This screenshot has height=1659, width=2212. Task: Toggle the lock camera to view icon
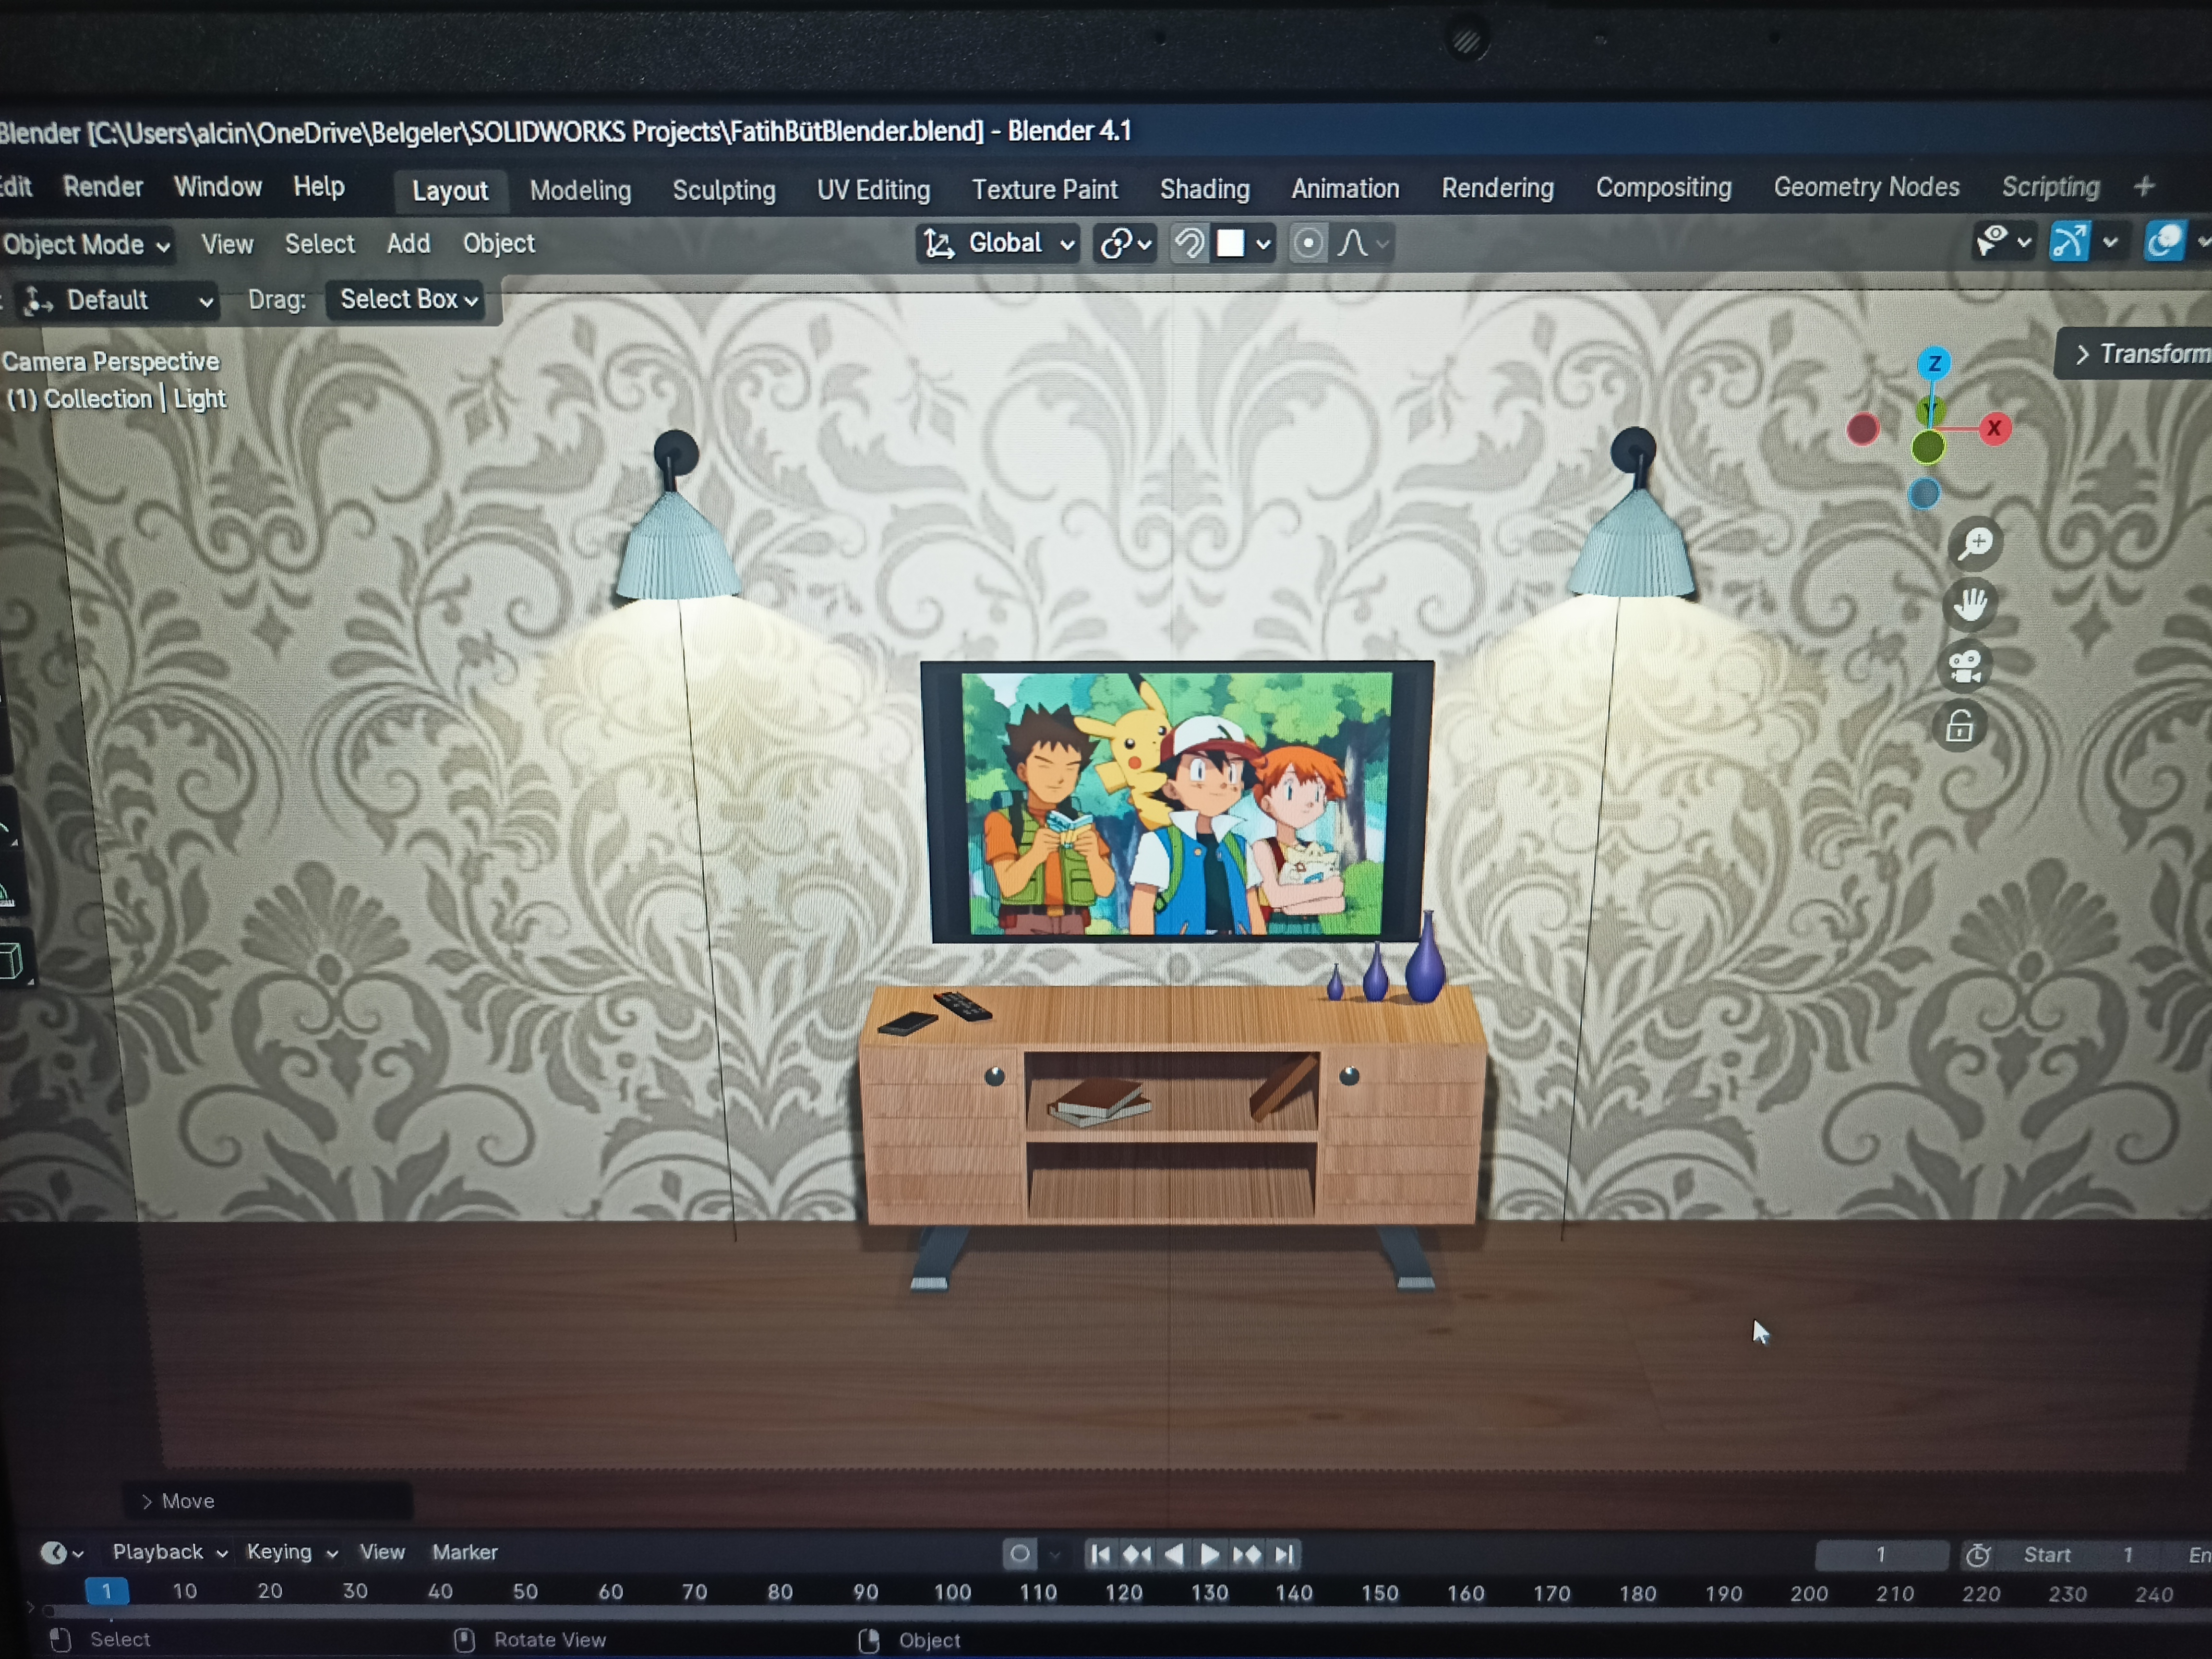click(1960, 727)
